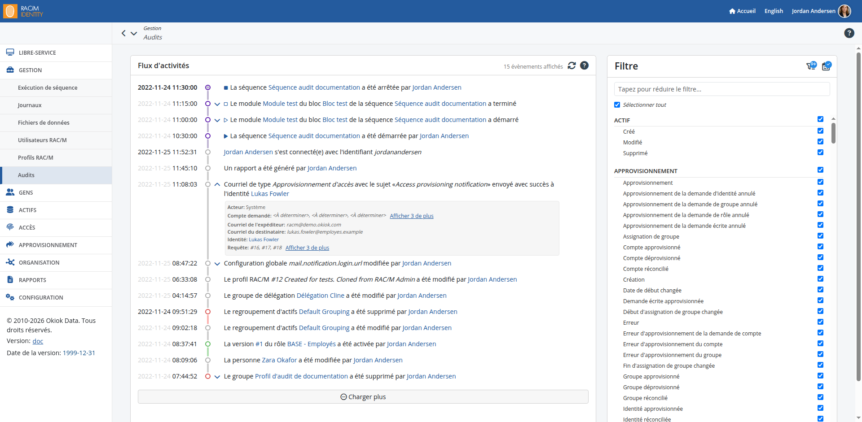Click the Actifs database icon
The image size is (862, 422).
point(10,210)
